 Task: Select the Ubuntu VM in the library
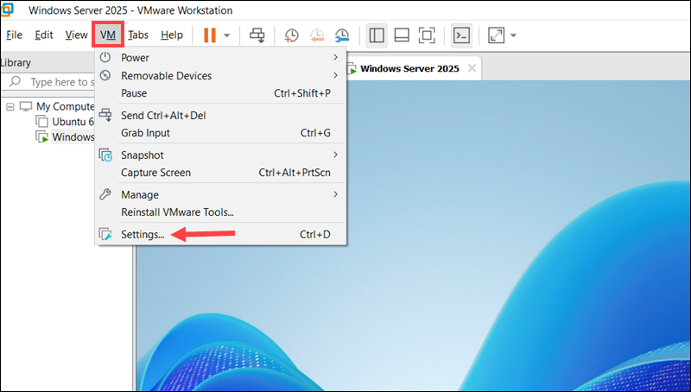[71, 122]
